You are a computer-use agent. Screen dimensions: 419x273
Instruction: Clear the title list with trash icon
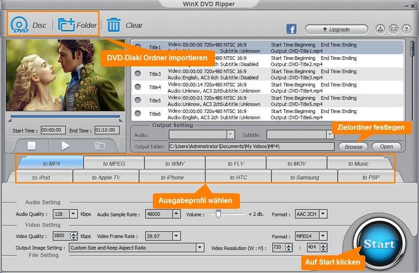click(114, 25)
